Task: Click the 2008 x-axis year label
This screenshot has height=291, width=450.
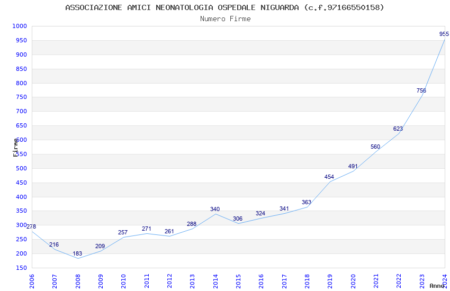Action: 77,281
